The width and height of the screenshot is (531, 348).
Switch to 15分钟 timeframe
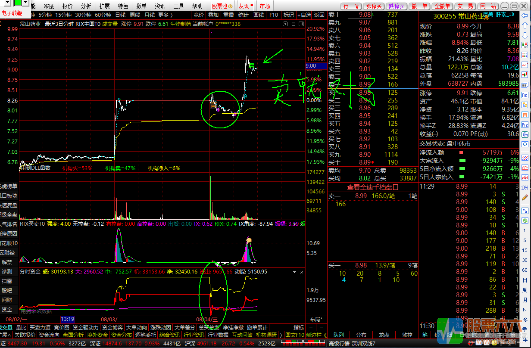click(x=63, y=15)
